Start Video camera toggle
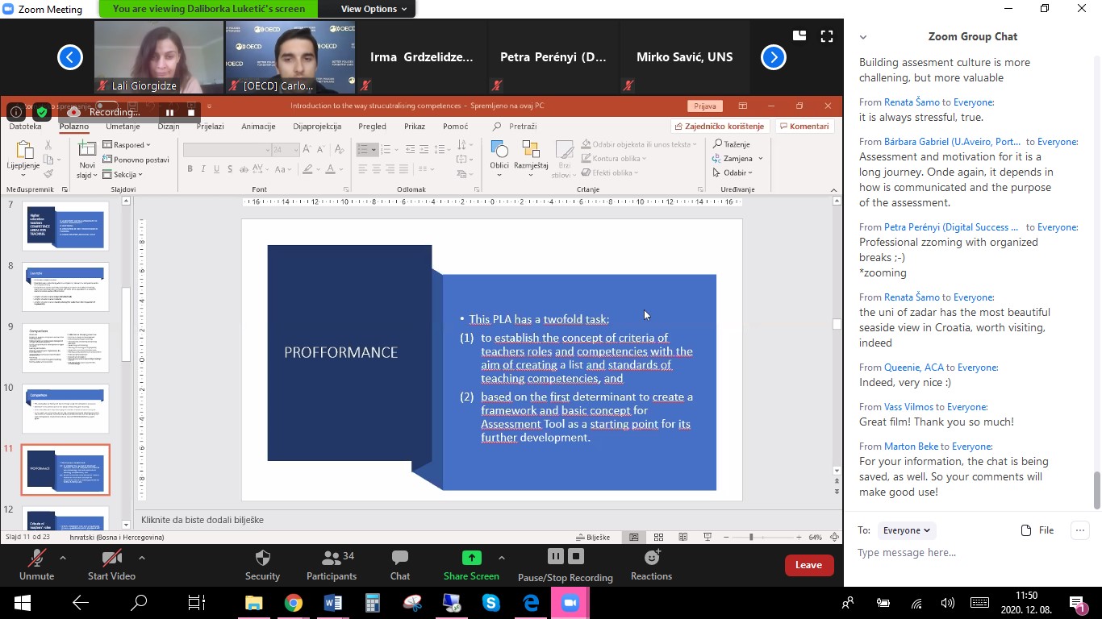 click(x=111, y=558)
